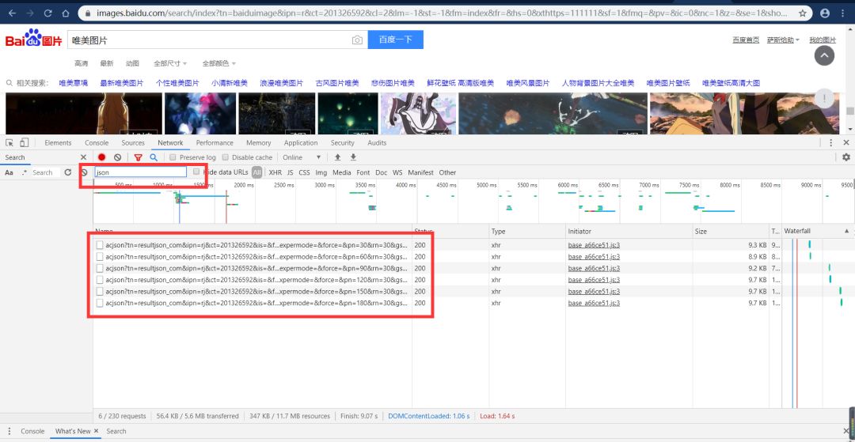Select the All filter type
855x442 pixels.
point(256,172)
